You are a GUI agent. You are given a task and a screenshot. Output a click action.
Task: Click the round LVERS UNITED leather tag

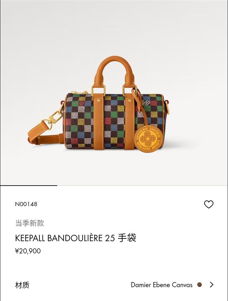tap(147, 138)
